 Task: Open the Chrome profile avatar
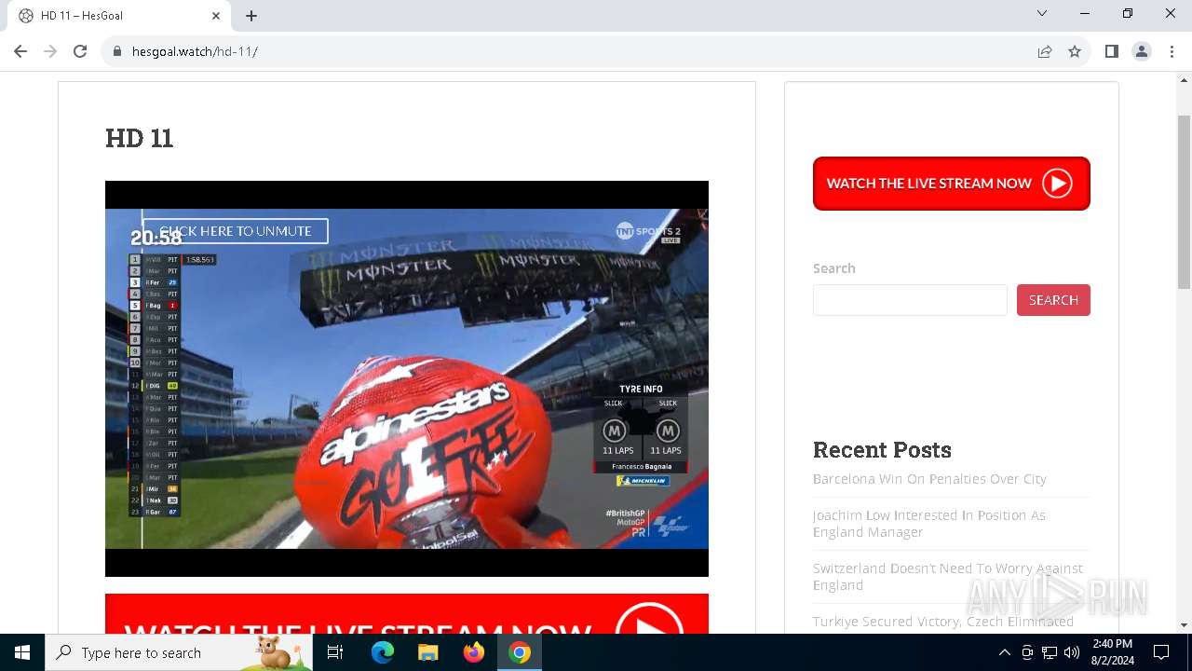click(1142, 51)
